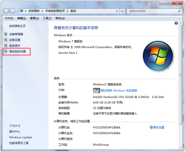Click into the 搜索控制面板 search field
This screenshot has width=185, height=152.
coord(152,11)
